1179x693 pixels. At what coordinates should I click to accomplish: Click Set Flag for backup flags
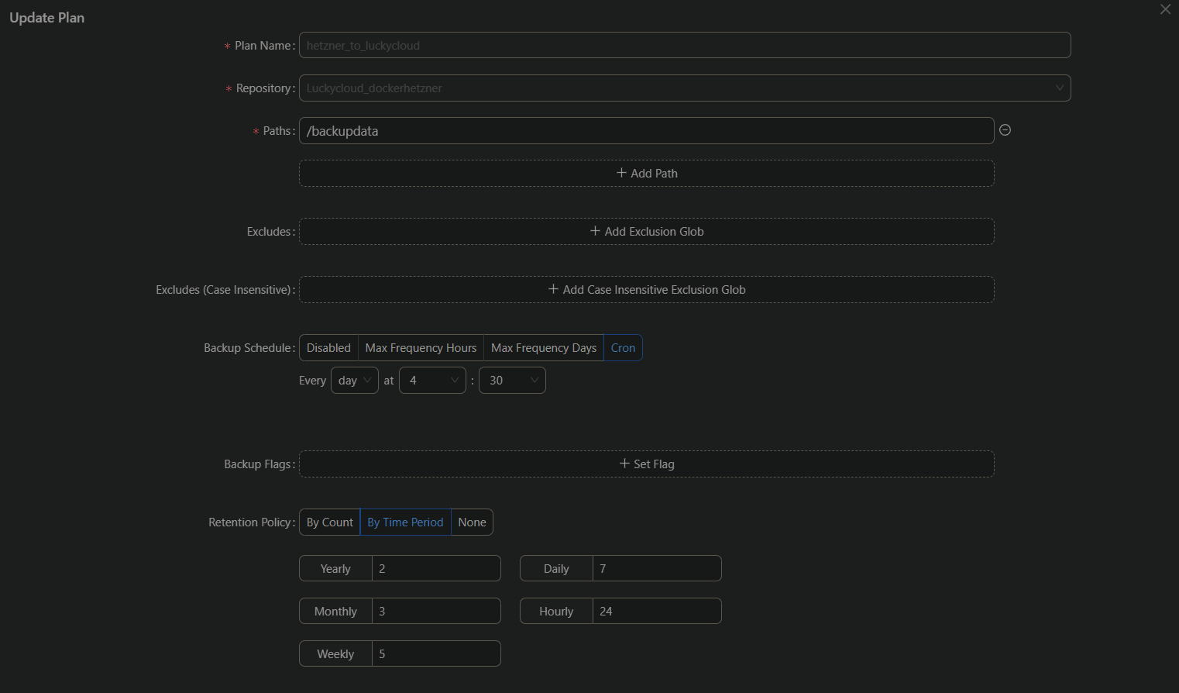(646, 464)
